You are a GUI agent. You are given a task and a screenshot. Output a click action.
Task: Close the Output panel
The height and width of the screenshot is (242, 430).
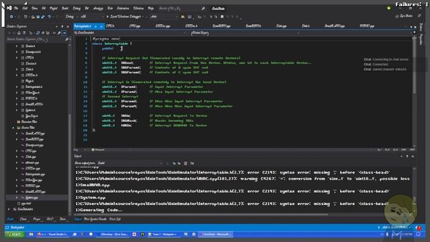pos(413,156)
